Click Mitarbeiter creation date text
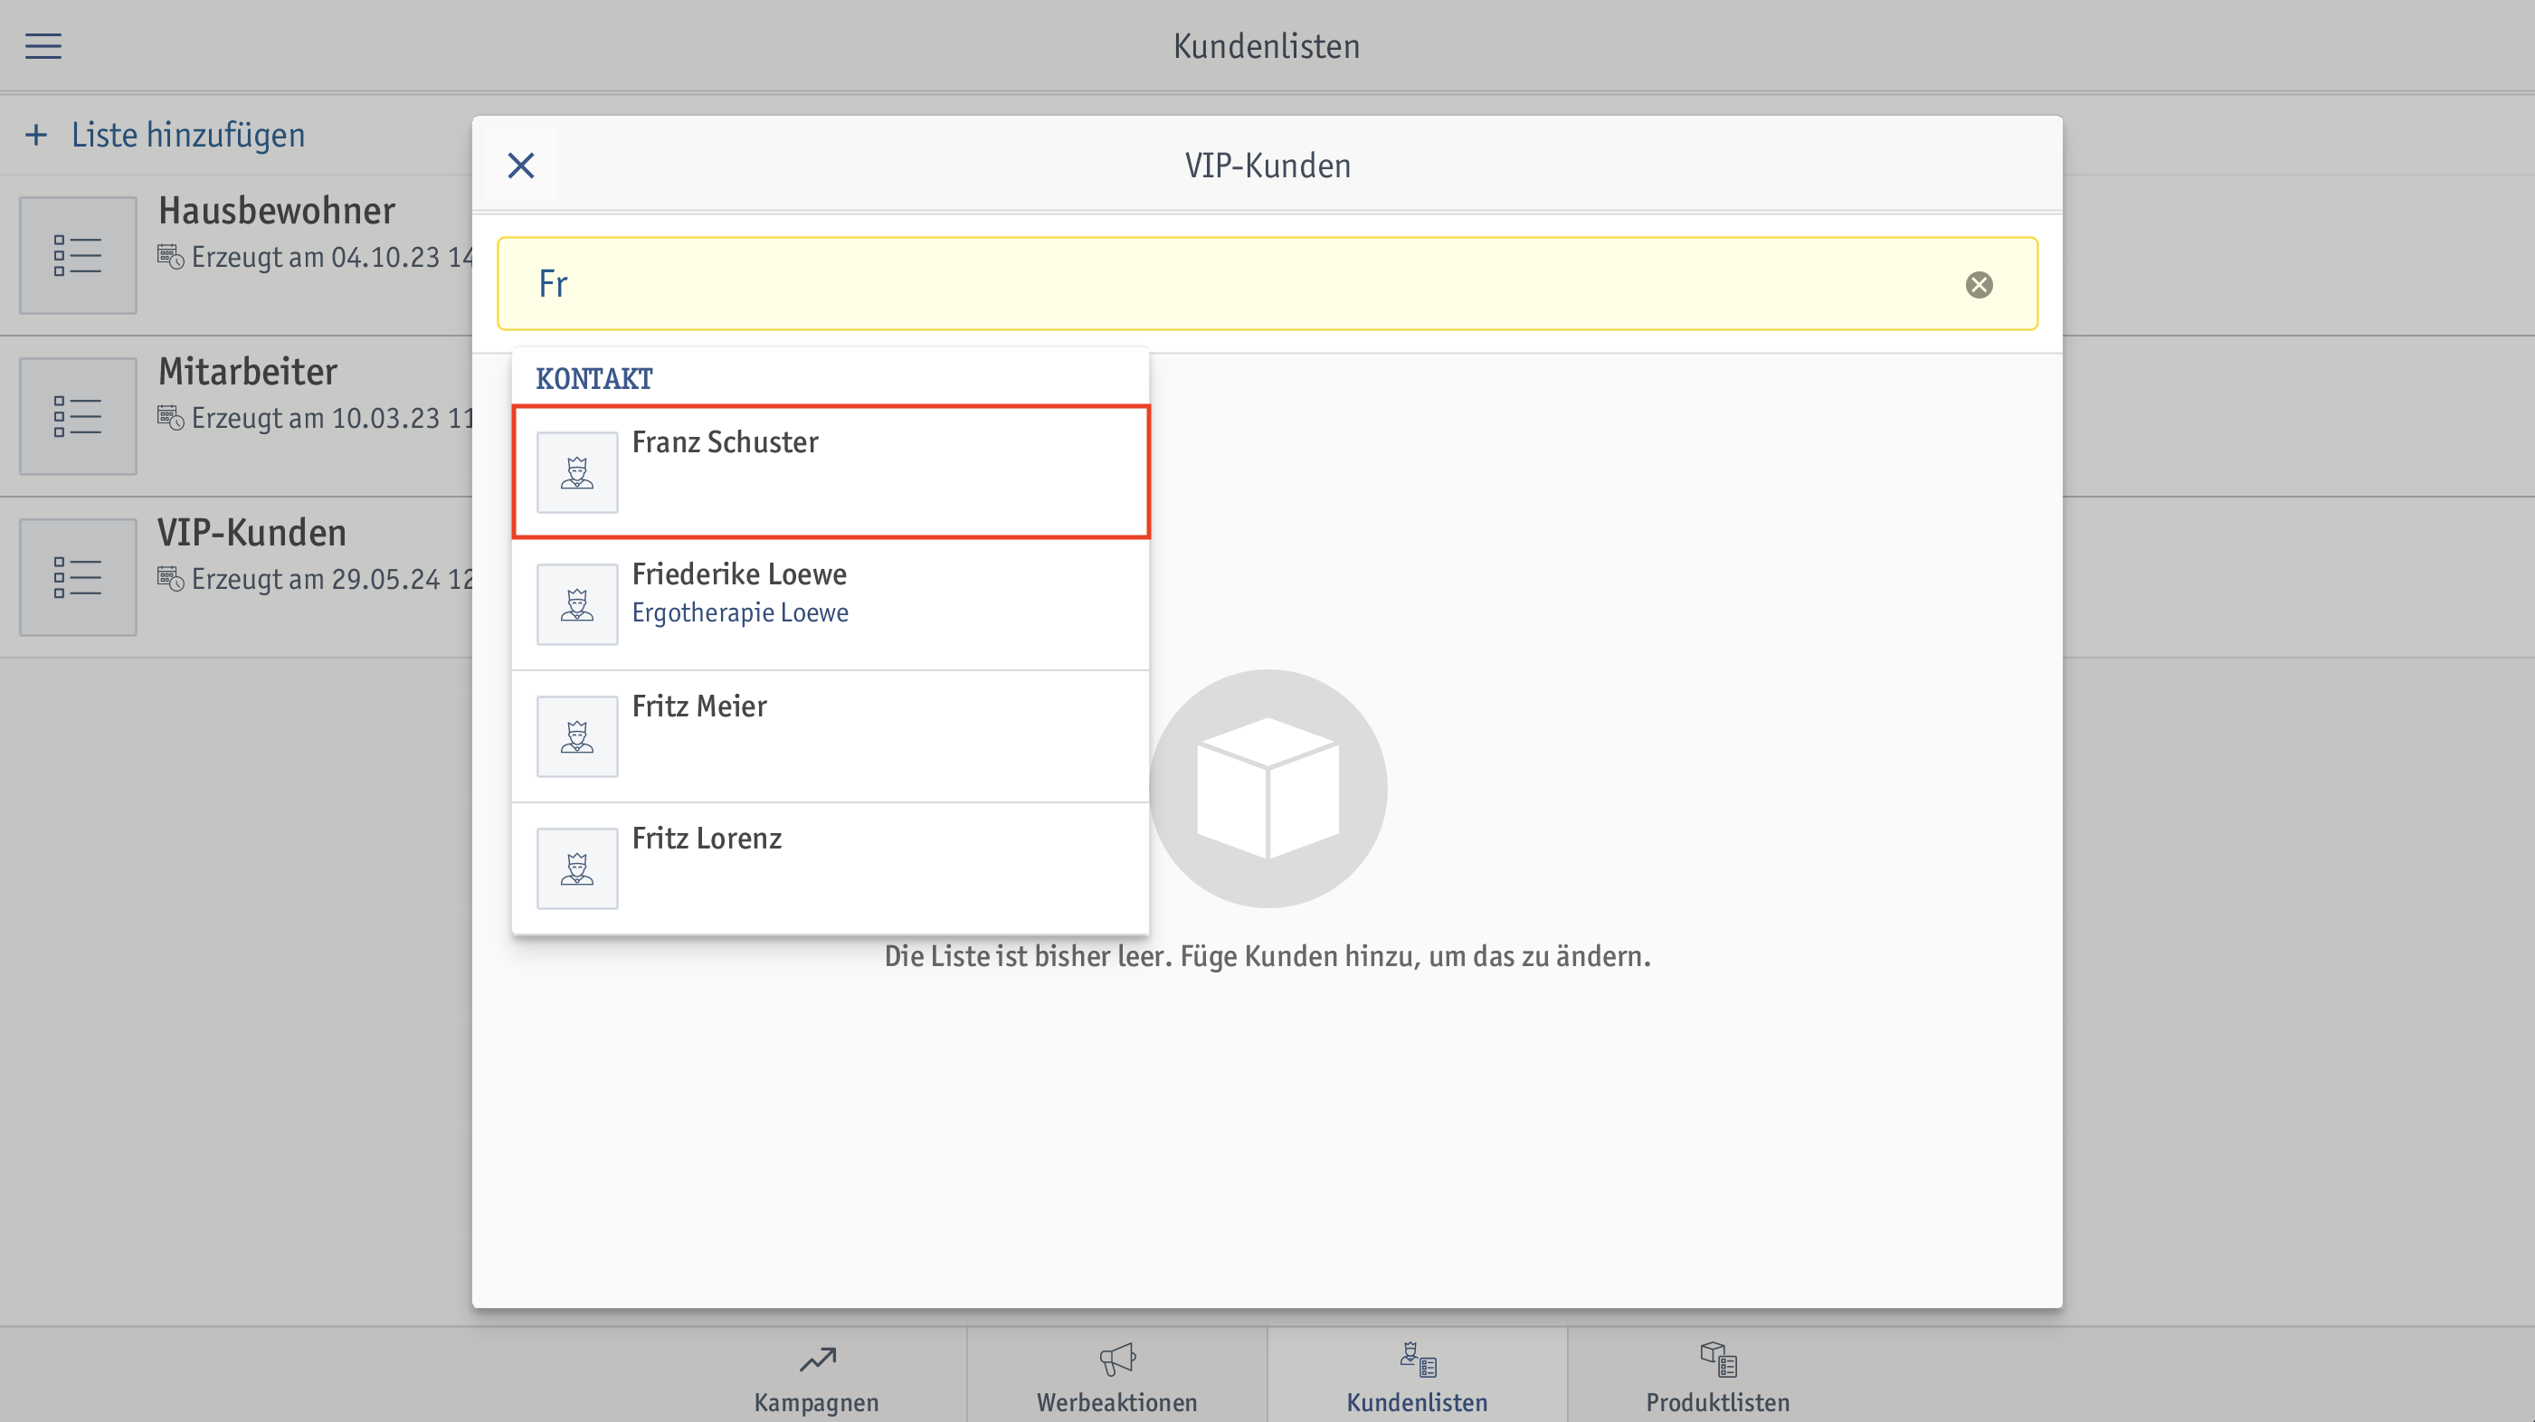 pyautogui.click(x=333, y=419)
